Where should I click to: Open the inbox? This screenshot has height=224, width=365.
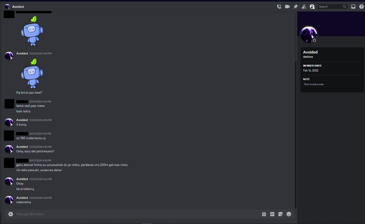click(353, 6)
